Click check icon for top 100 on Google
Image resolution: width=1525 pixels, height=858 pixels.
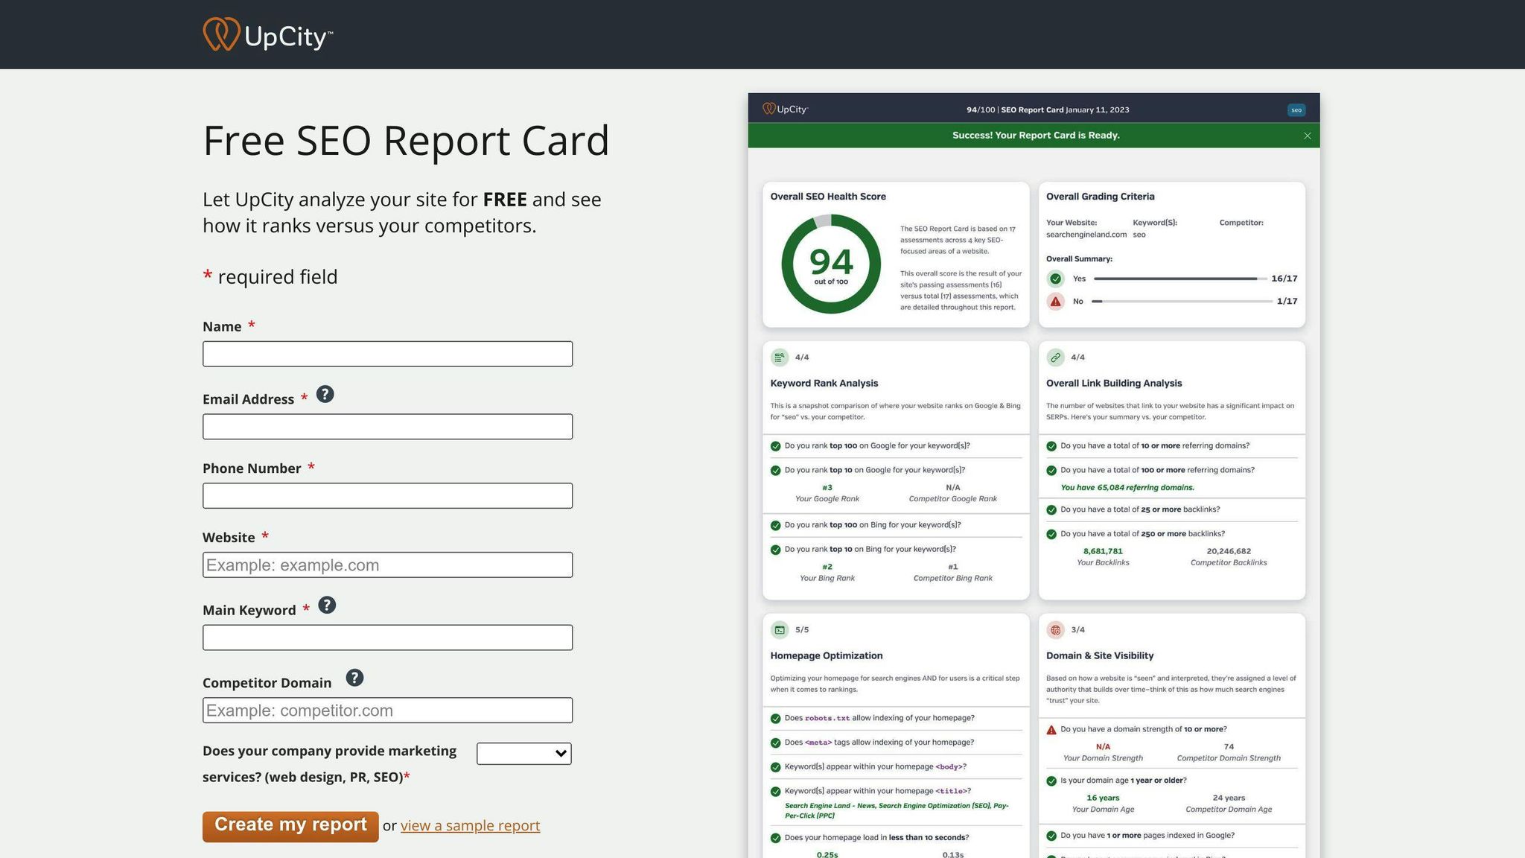[x=775, y=446]
